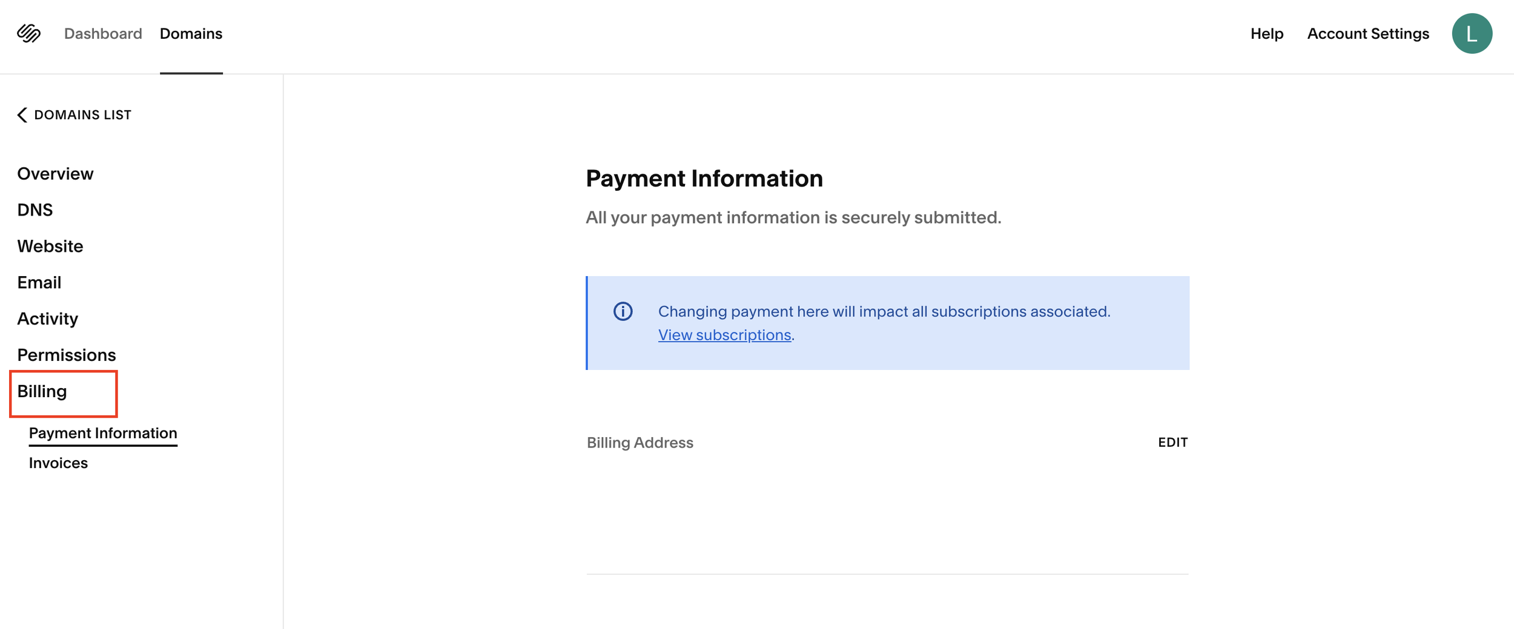Open Account Settings
Image resolution: width=1514 pixels, height=629 pixels.
(x=1367, y=34)
